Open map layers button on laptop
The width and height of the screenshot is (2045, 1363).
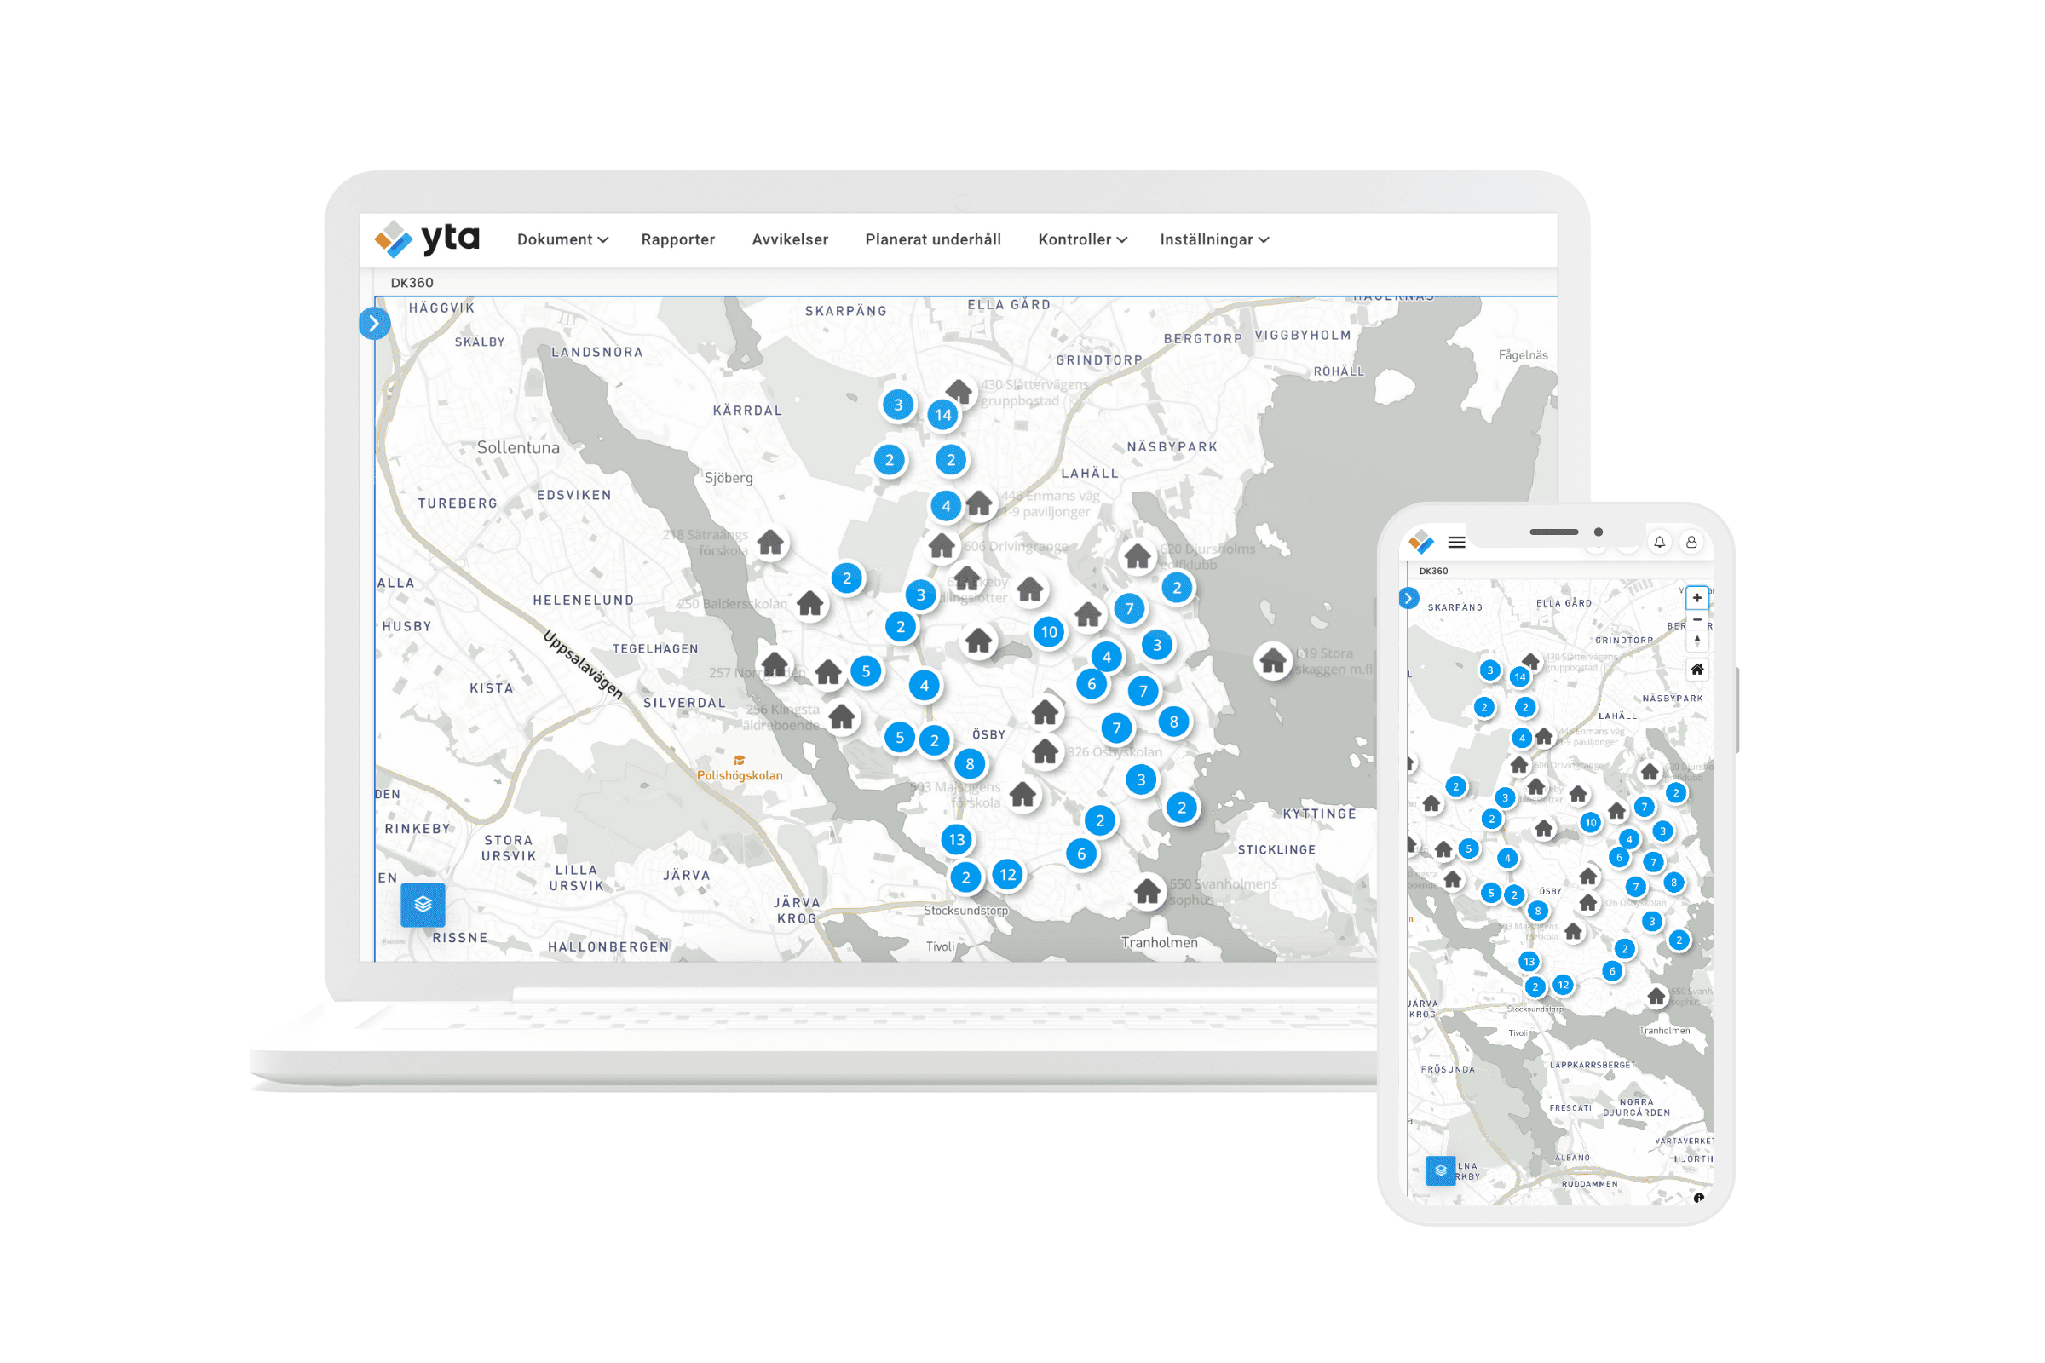[x=423, y=904]
